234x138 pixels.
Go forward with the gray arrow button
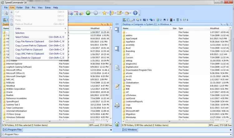point(96,13)
